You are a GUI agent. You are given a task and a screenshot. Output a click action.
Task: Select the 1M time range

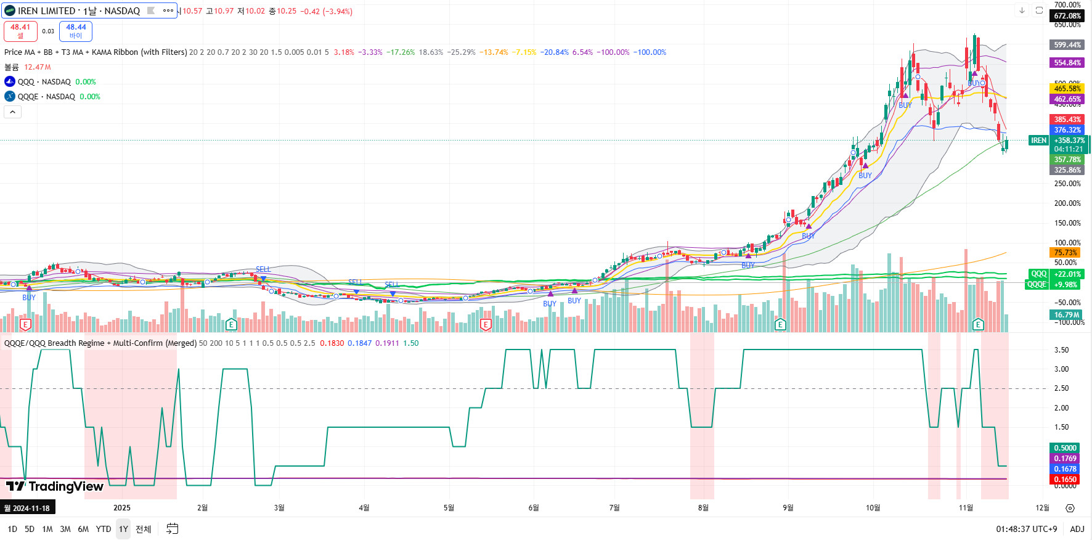[47, 529]
